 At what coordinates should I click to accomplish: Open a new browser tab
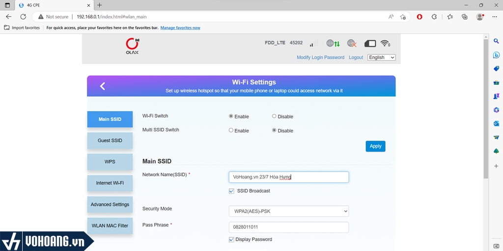99,5
